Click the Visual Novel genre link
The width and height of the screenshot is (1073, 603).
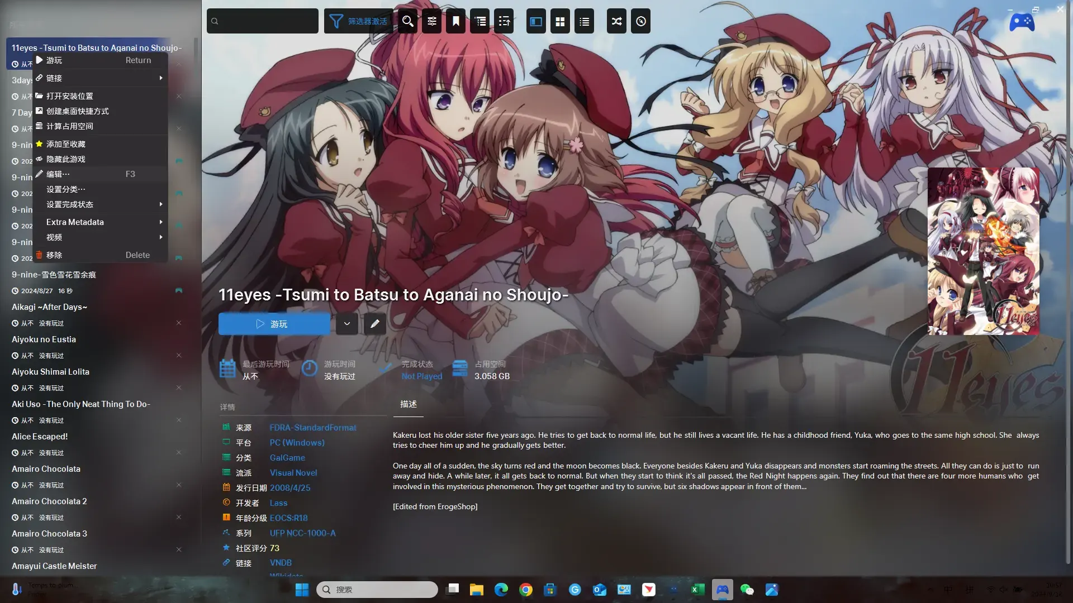[x=293, y=473]
